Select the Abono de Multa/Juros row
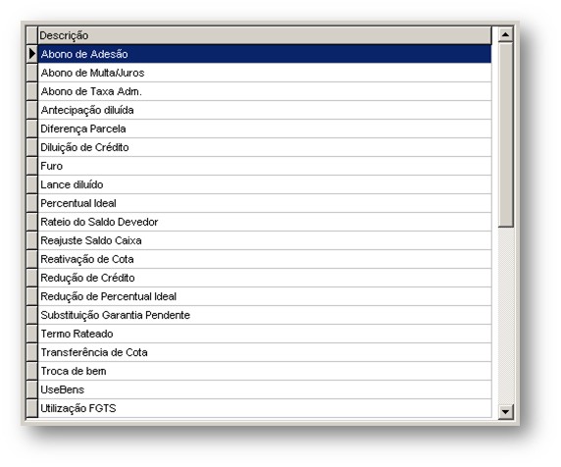Screen dimensions: 561x467 click(265, 73)
